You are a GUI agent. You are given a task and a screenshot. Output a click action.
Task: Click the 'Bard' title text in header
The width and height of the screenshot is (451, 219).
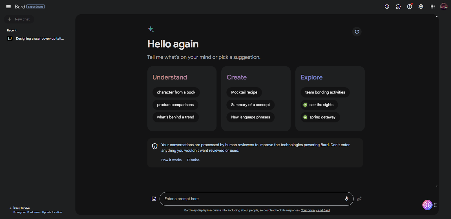(x=20, y=6)
